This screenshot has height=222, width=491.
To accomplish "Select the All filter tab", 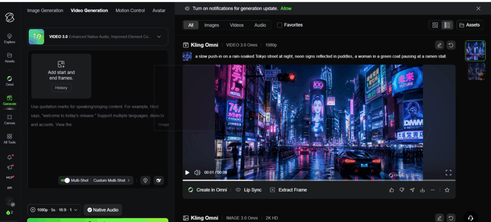I will click(x=191, y=25).
